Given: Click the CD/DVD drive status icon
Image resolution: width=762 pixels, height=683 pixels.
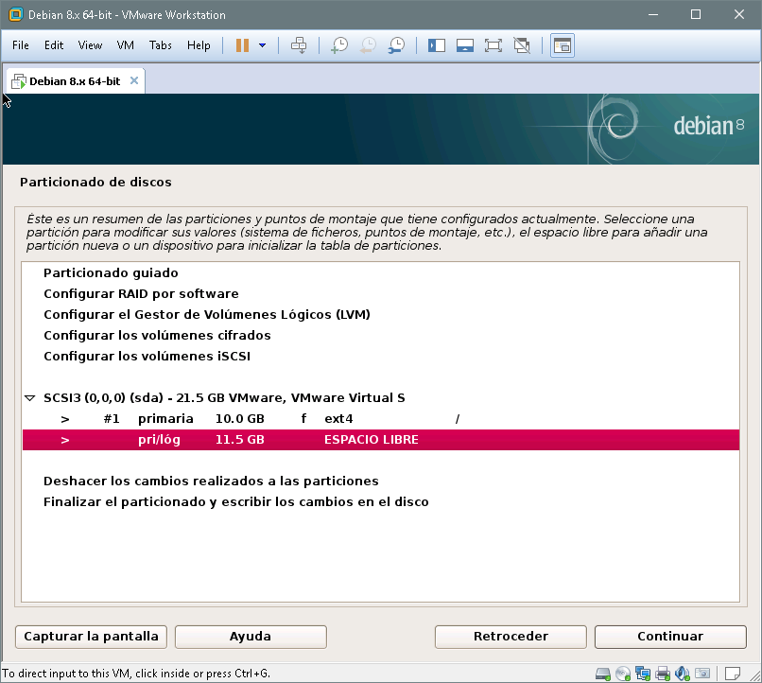Looking at the screenshot, I should [623, 674].
